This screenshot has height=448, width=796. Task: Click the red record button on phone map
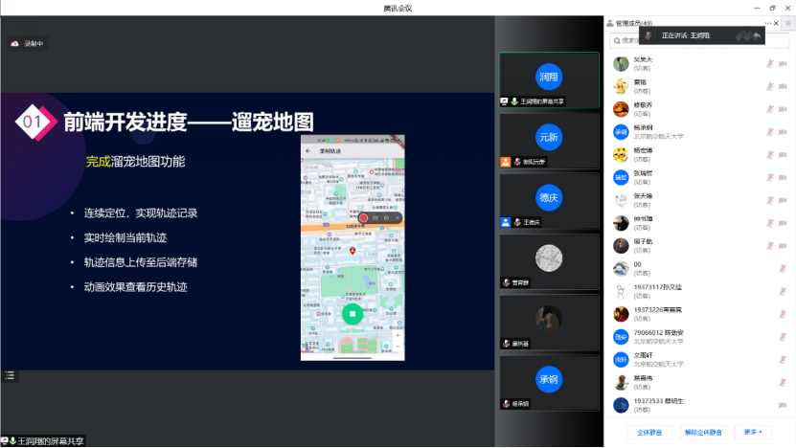[364, 218]
